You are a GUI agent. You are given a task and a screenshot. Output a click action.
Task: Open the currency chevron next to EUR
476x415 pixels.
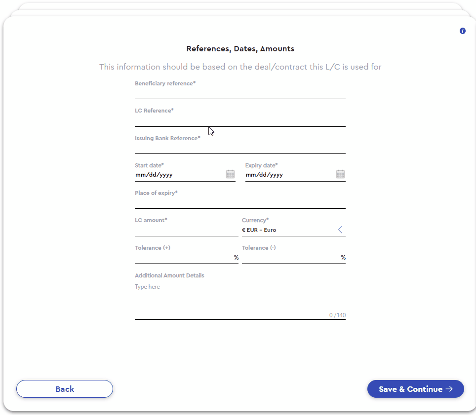pos(340,229)
